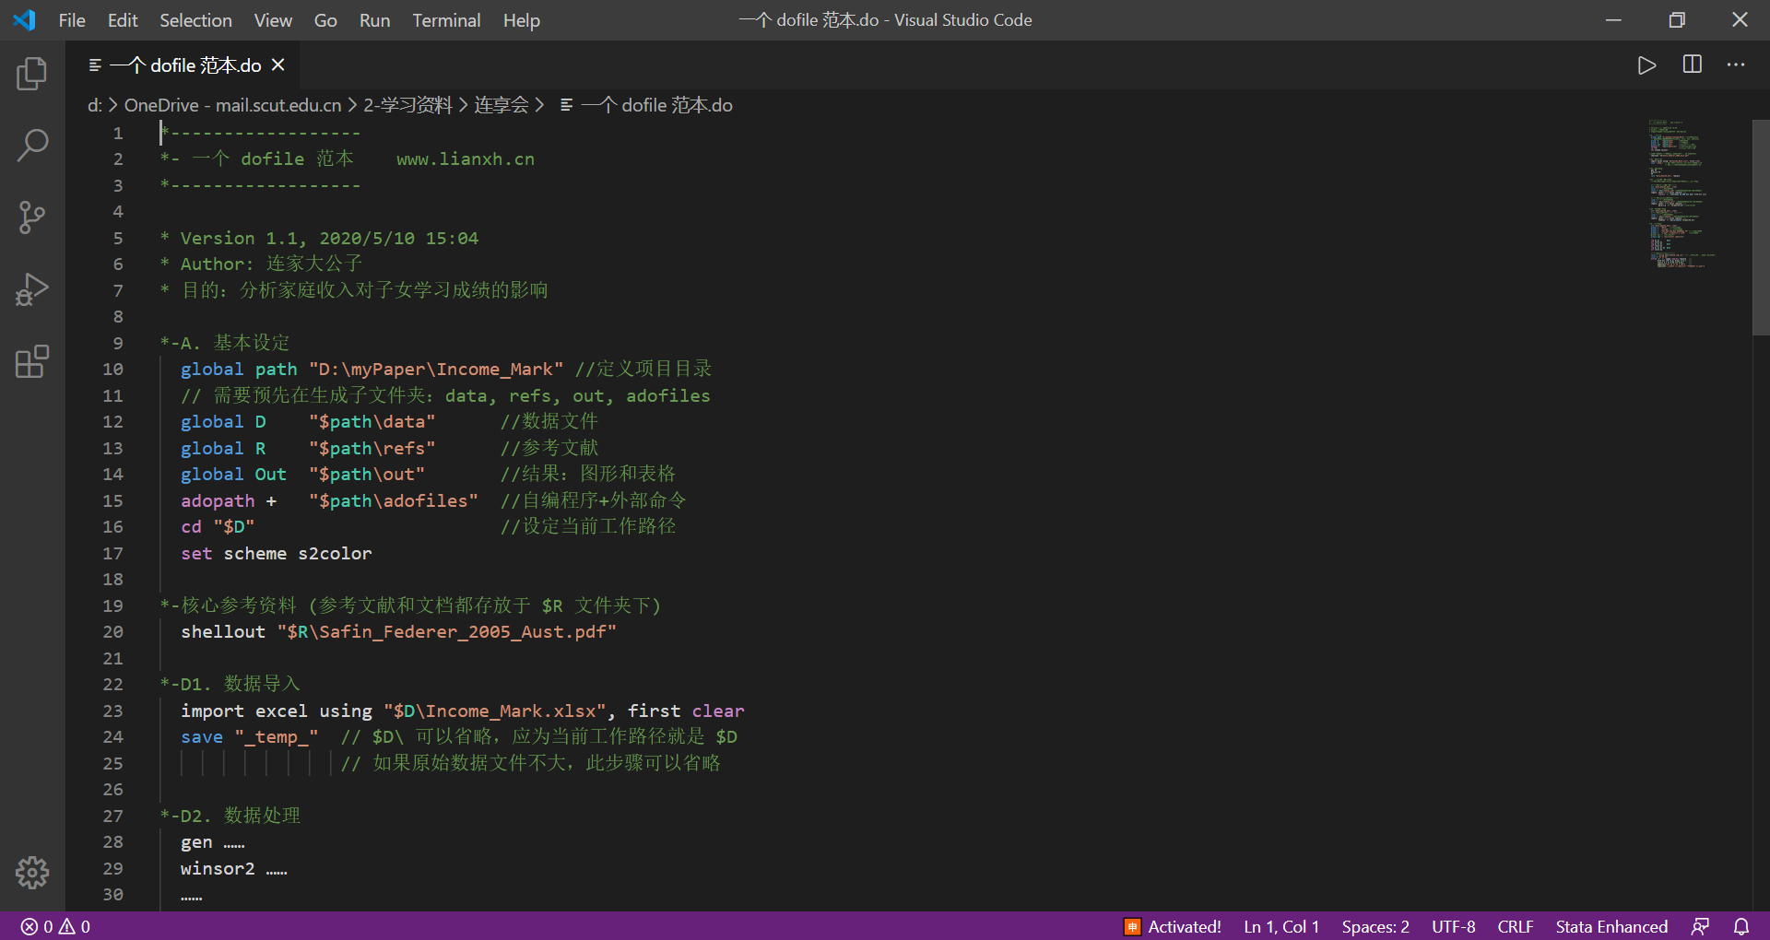1770x940 pixels.
Task: Open the Explorer view in the activity bar
Action: 32,73
